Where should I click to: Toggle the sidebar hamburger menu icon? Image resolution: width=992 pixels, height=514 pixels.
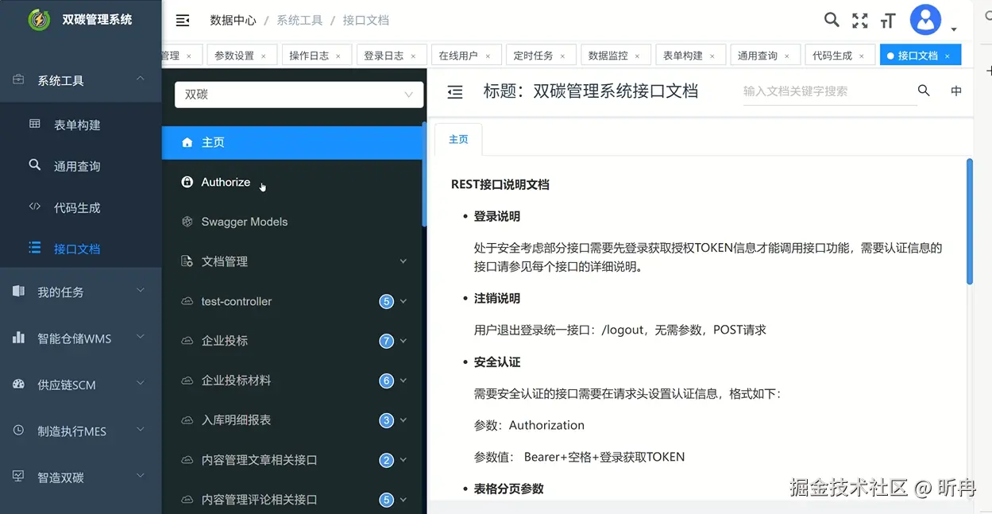click(x=183, y=21)
